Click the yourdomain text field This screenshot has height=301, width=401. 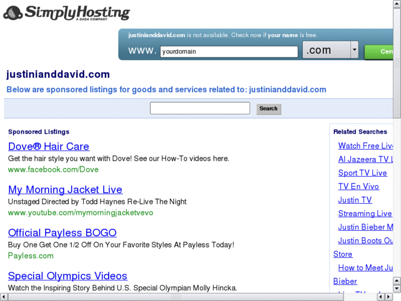[229, 51]
